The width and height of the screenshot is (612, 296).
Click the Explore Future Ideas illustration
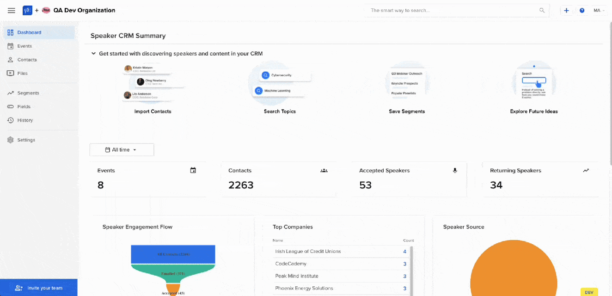pos(534,83)
